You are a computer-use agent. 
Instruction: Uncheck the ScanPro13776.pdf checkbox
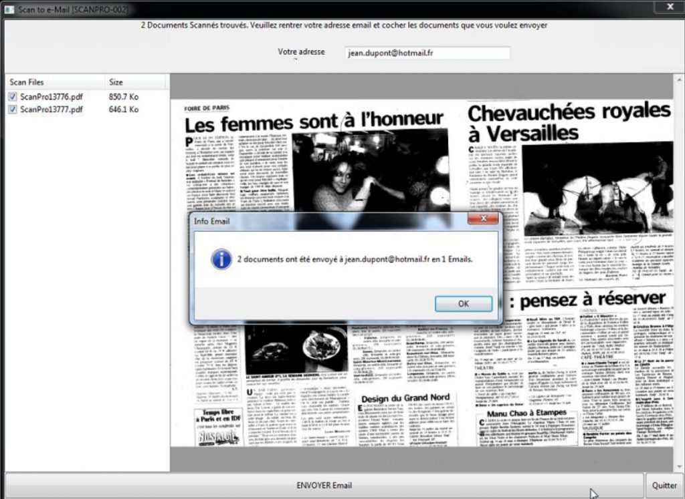click(x=13, y=97)
